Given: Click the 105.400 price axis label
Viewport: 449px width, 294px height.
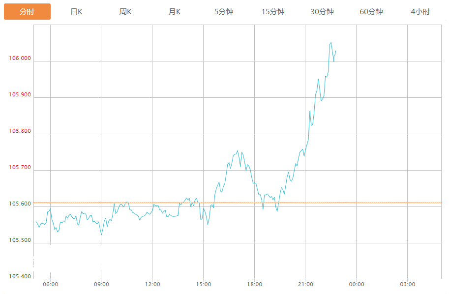Looking at the screenshot, I should (x=20, y=277).
